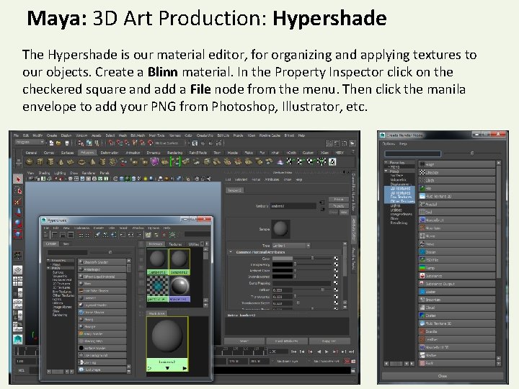Click the Open Scene folder icon
The width and height of the screenshot is (519, 389).
click(58, 143)
